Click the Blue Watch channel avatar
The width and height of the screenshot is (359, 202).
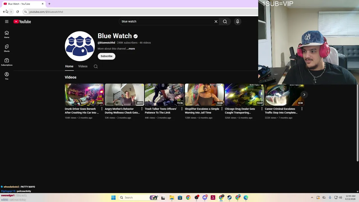pyautogui.click(x=80, y=46)
